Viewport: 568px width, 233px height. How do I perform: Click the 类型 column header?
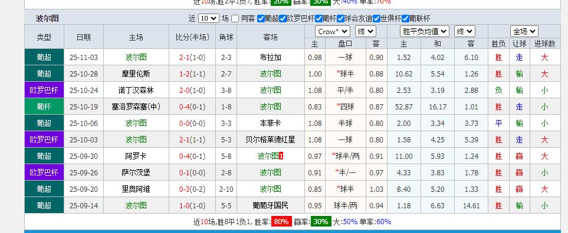[x=44, y=37]
